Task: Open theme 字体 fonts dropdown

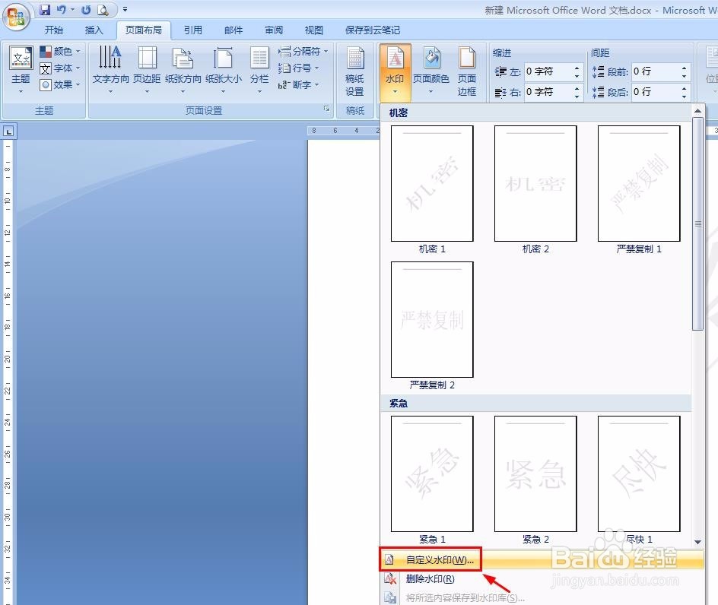Action: click(60, 68)
